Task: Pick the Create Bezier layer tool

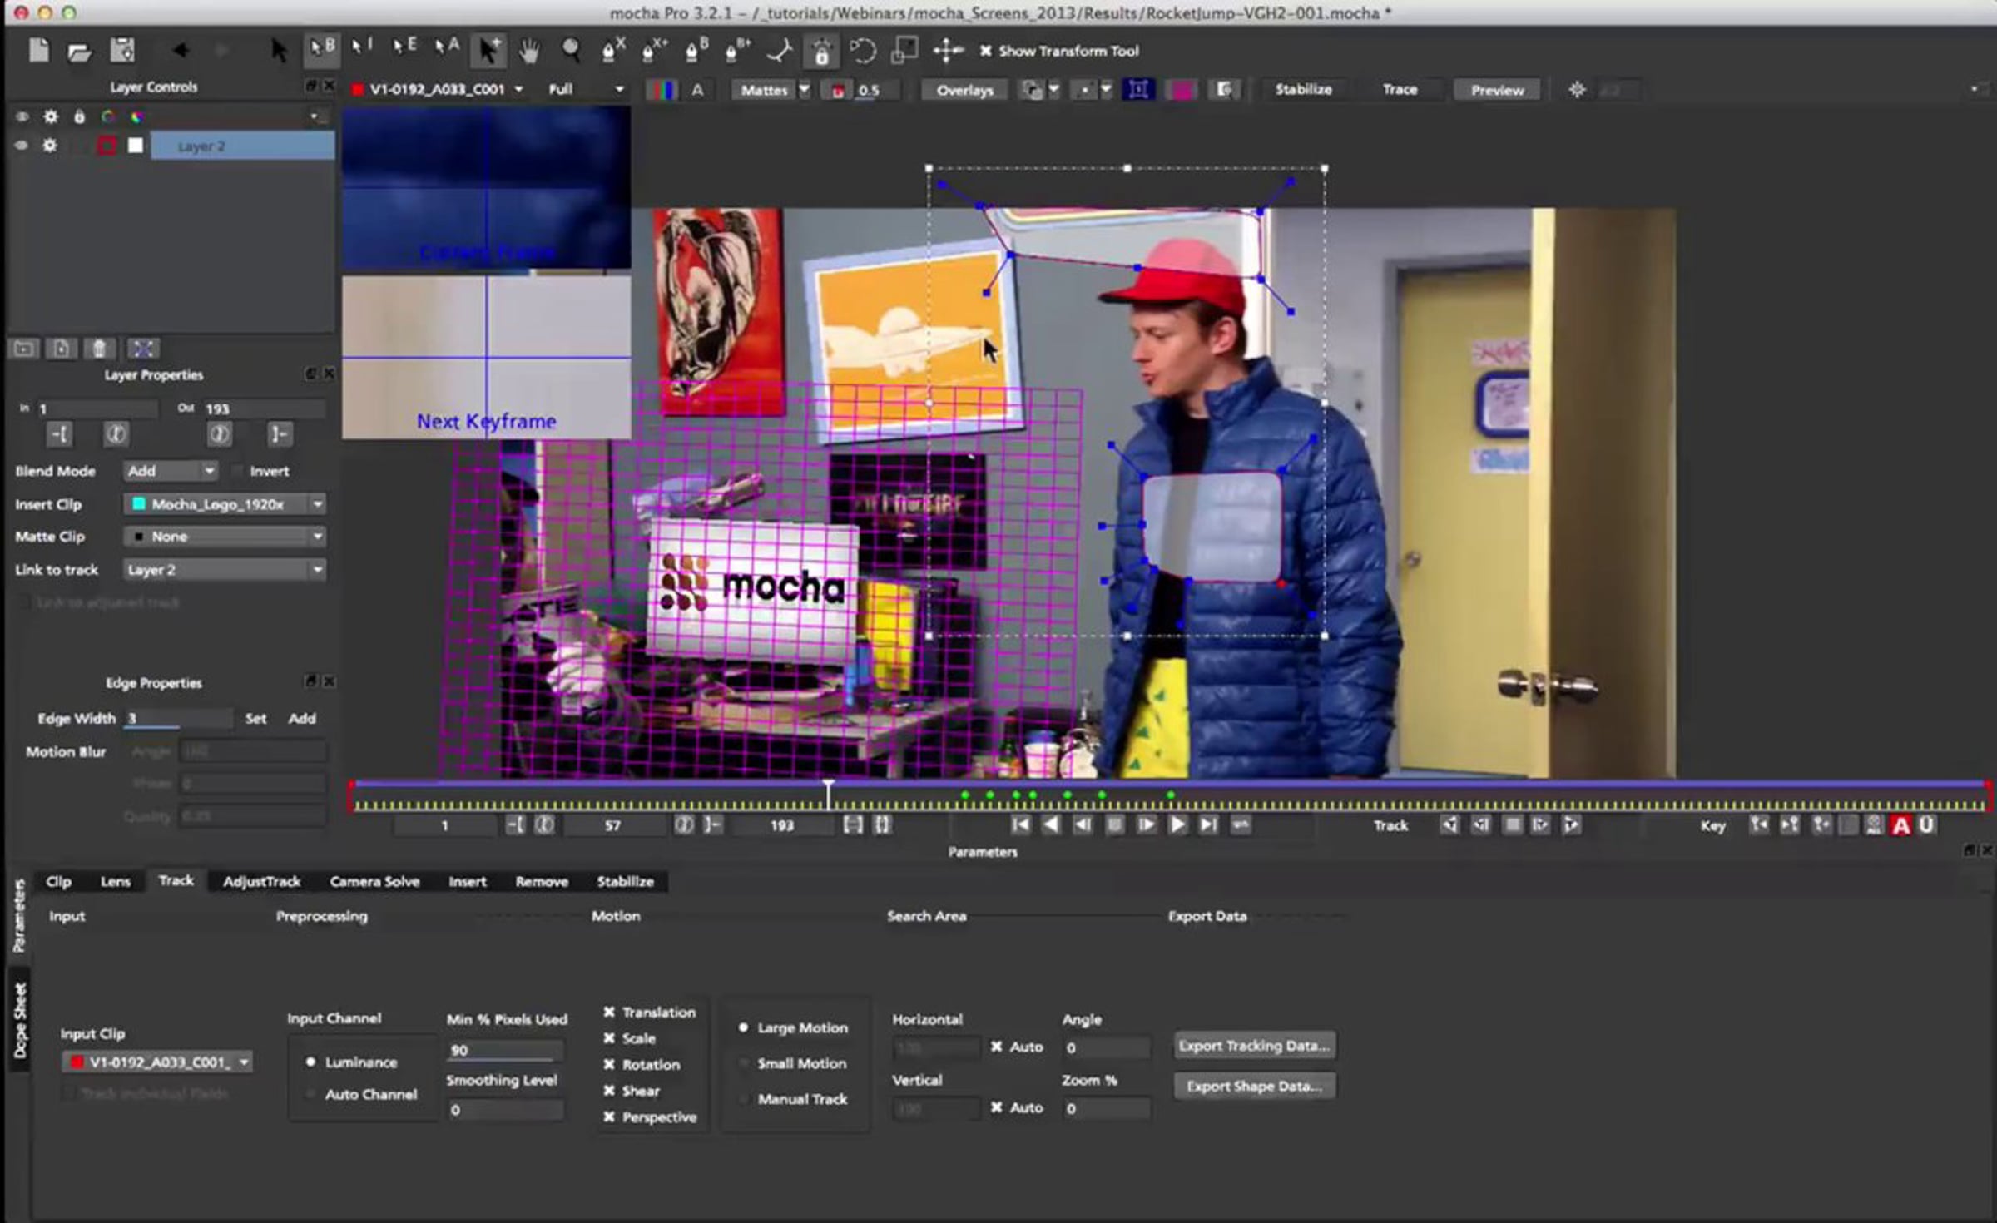Action: click(696, 50)
